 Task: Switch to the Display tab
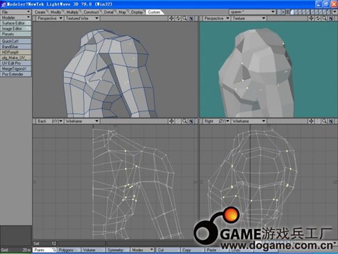pyautogui.click(x=137, y=12)
